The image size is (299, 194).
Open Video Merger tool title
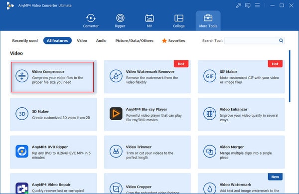tap(232, 147)
